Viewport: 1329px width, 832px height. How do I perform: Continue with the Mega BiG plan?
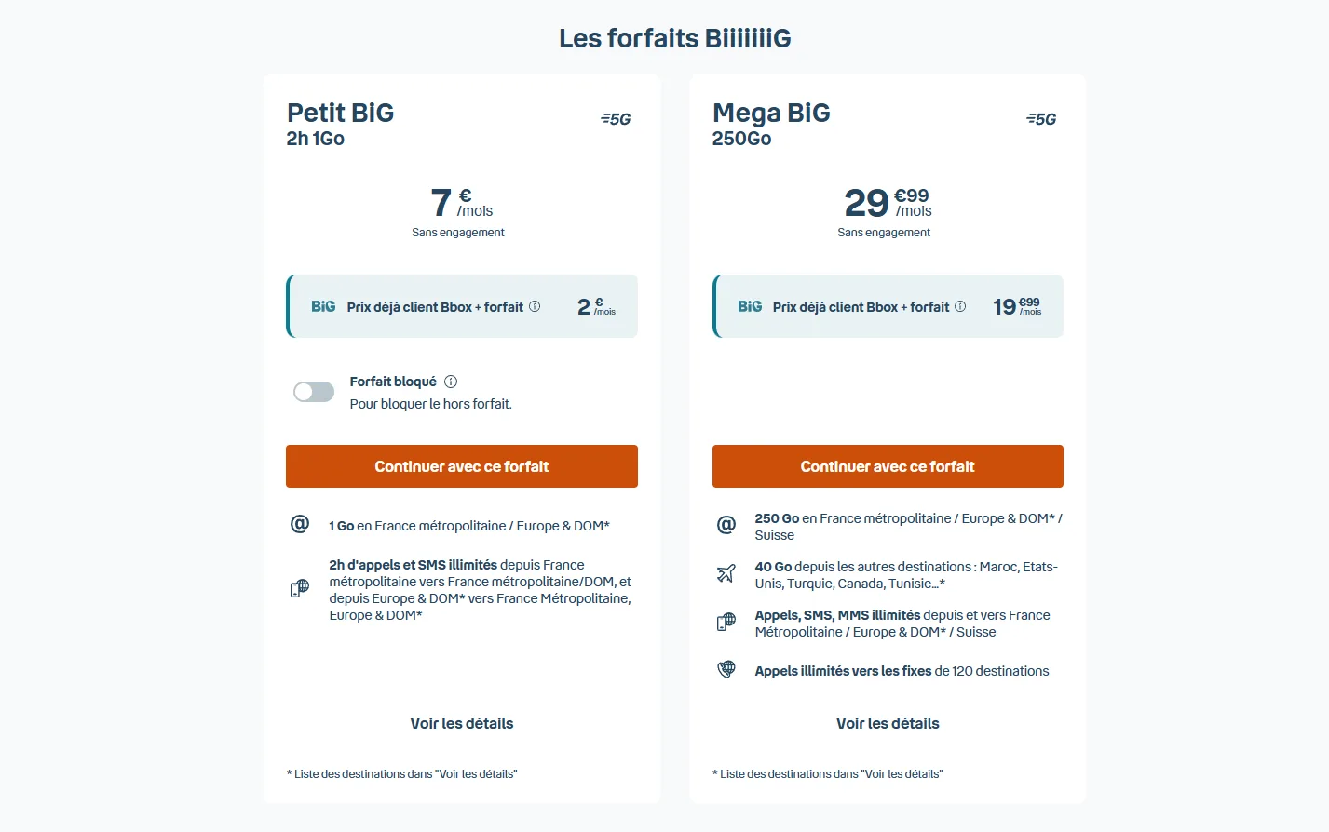pyautogui.click(x=888, y=466)
